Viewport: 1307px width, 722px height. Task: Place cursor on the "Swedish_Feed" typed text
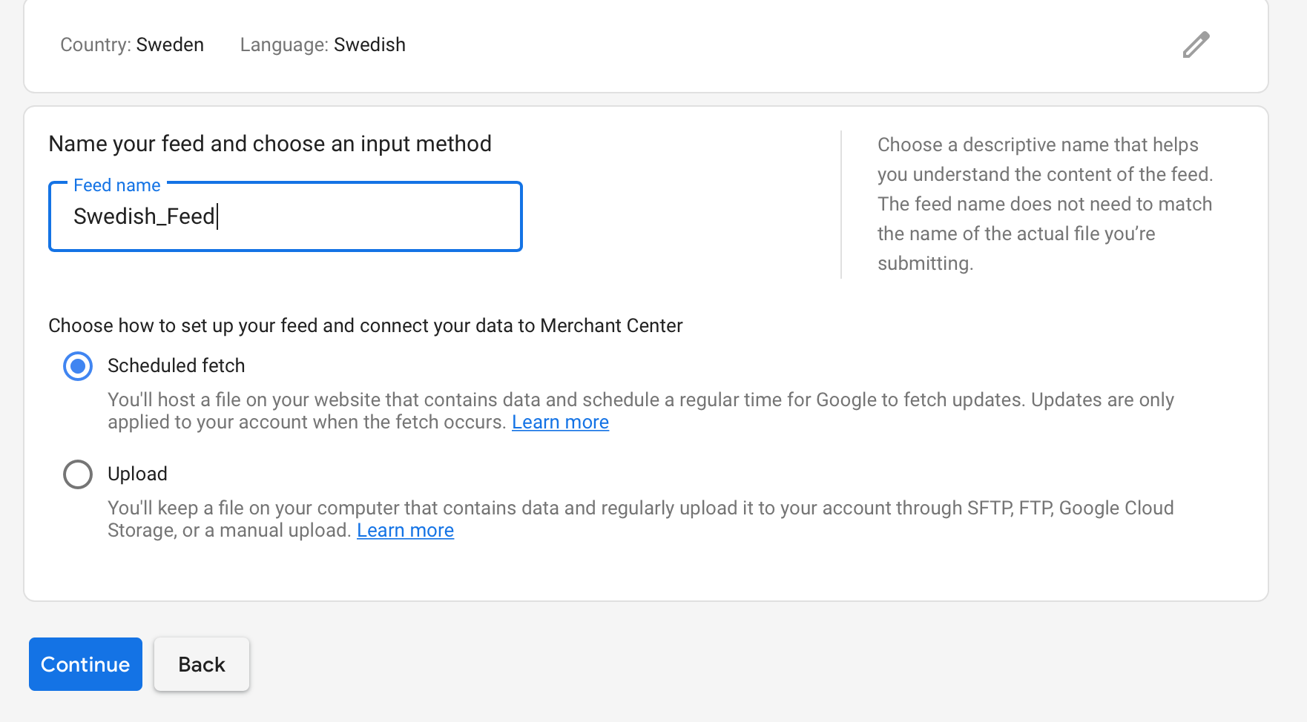coord(144,216)
